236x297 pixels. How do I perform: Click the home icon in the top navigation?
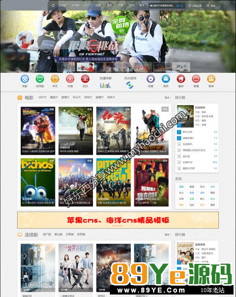coord(53,5)
